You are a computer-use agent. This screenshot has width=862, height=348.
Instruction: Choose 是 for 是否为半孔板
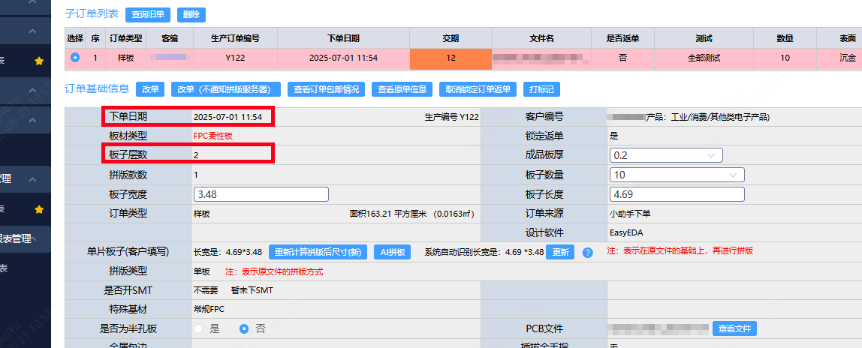pyautogui.click(x=199, y=328)
